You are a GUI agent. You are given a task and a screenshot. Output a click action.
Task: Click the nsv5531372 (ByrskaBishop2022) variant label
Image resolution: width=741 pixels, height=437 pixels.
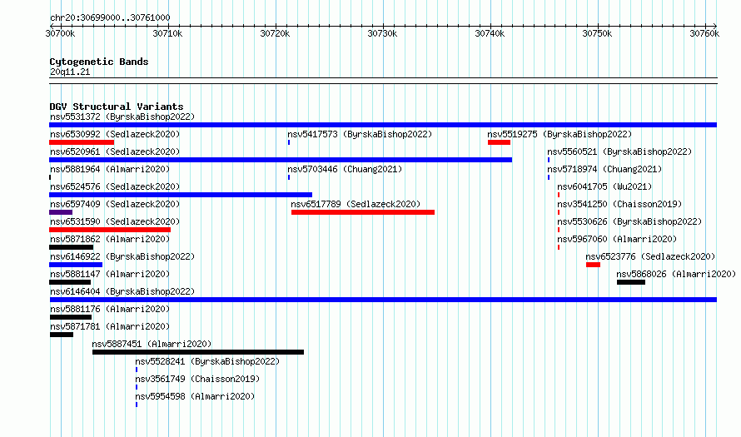[x=122, y=117]
